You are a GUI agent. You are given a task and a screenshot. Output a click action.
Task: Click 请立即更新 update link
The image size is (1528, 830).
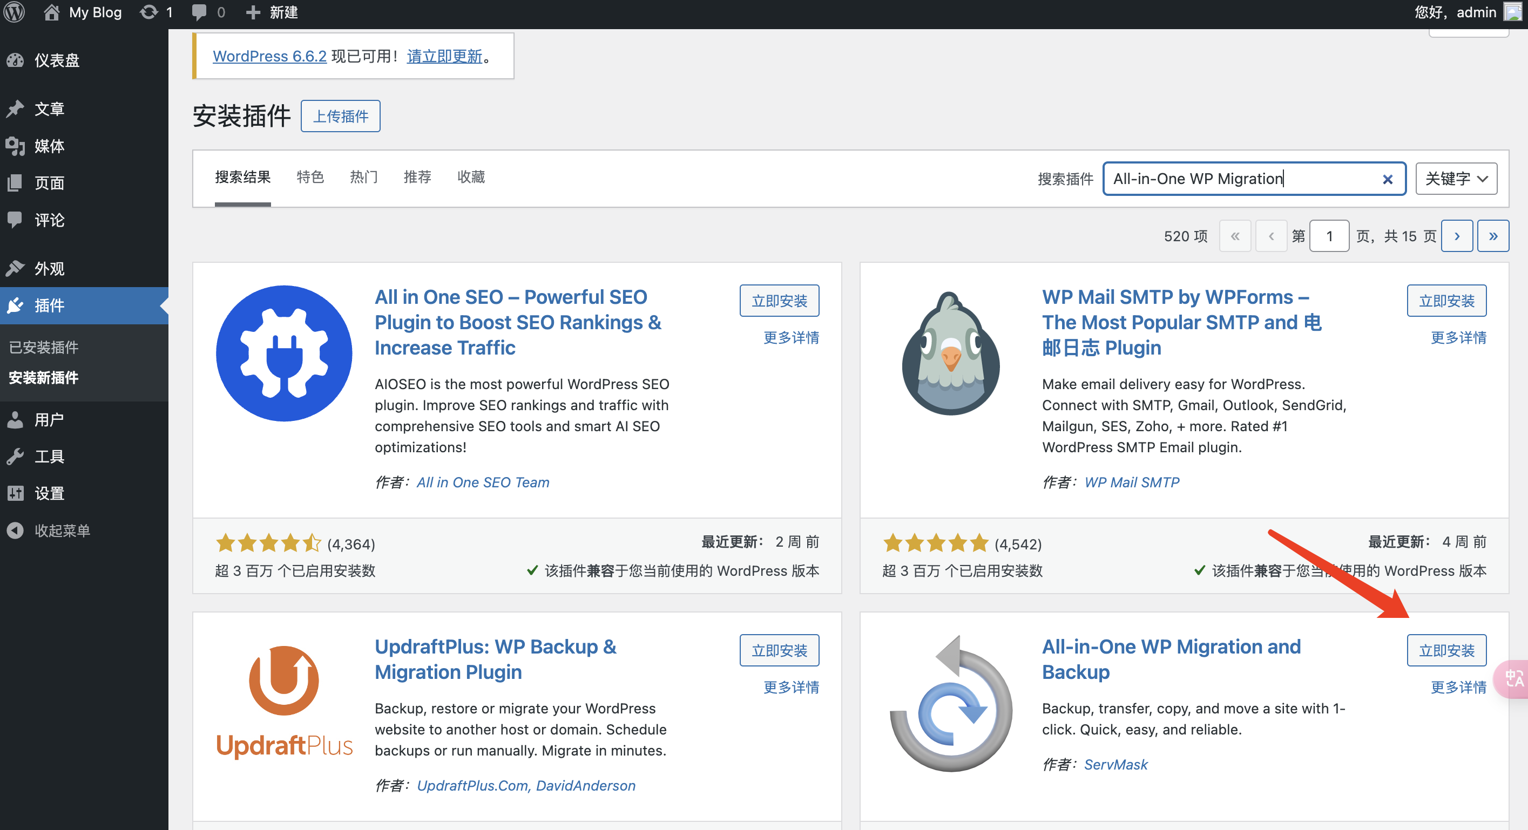pyautogui.click(x=444, y=56)
